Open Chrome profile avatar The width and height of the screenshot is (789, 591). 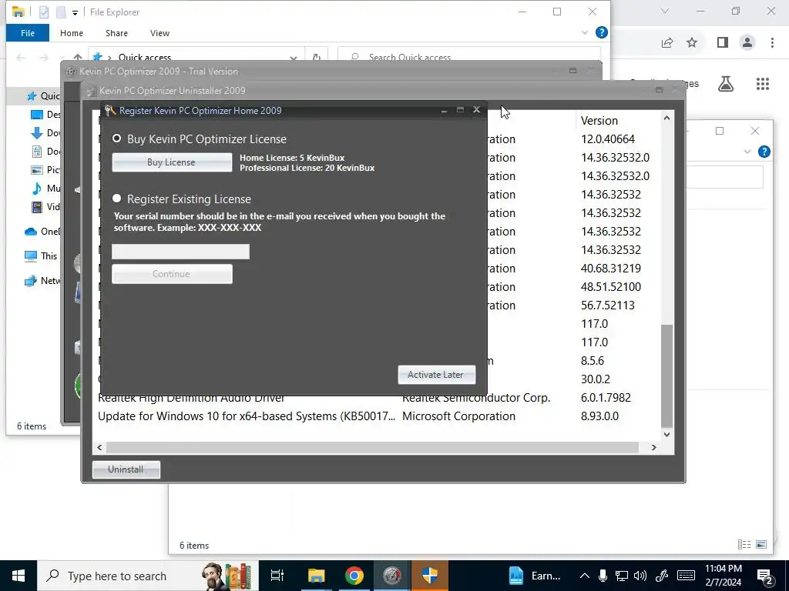point(747,43)
